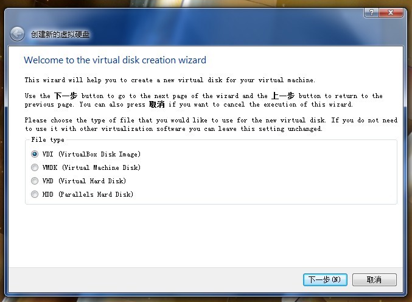This screenshot has height=302, width=412.
Task: Click the 'Parallels Hard Disk' label text
Action: pos(96,194)
